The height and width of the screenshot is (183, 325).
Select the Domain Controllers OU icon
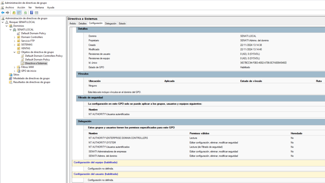point(18,37)
